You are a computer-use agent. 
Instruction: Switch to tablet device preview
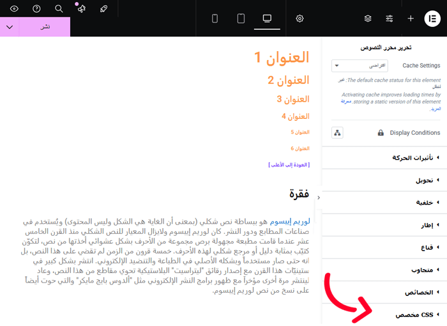[241, 19]
